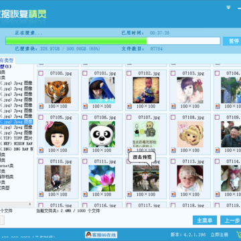Image resolution: width=241 pixels, height=241 pixels.
Task: Click the sidebar horizontal scroll right arrow
Action: [x=30, y=204]
